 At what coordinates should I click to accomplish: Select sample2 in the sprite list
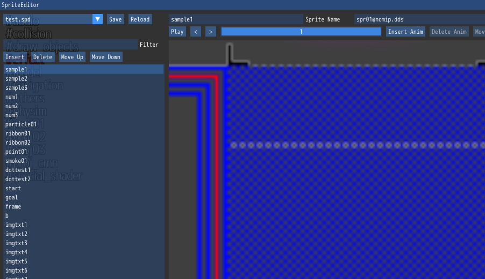(83, 78)
